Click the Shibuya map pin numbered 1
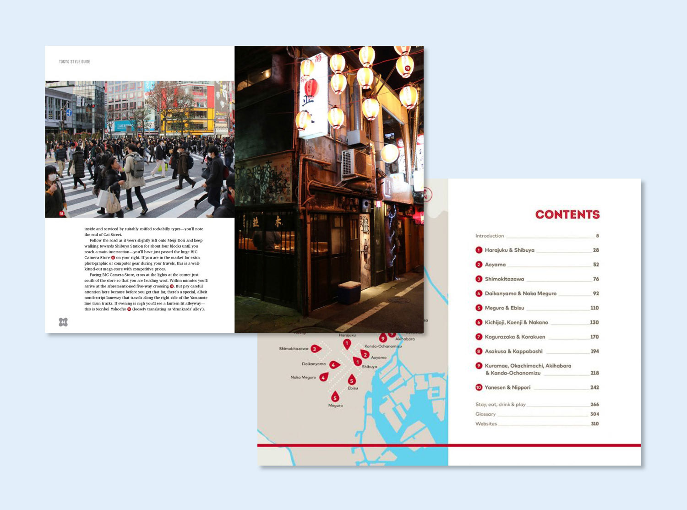The image size is (687, 510). click(x=358, y=362)
